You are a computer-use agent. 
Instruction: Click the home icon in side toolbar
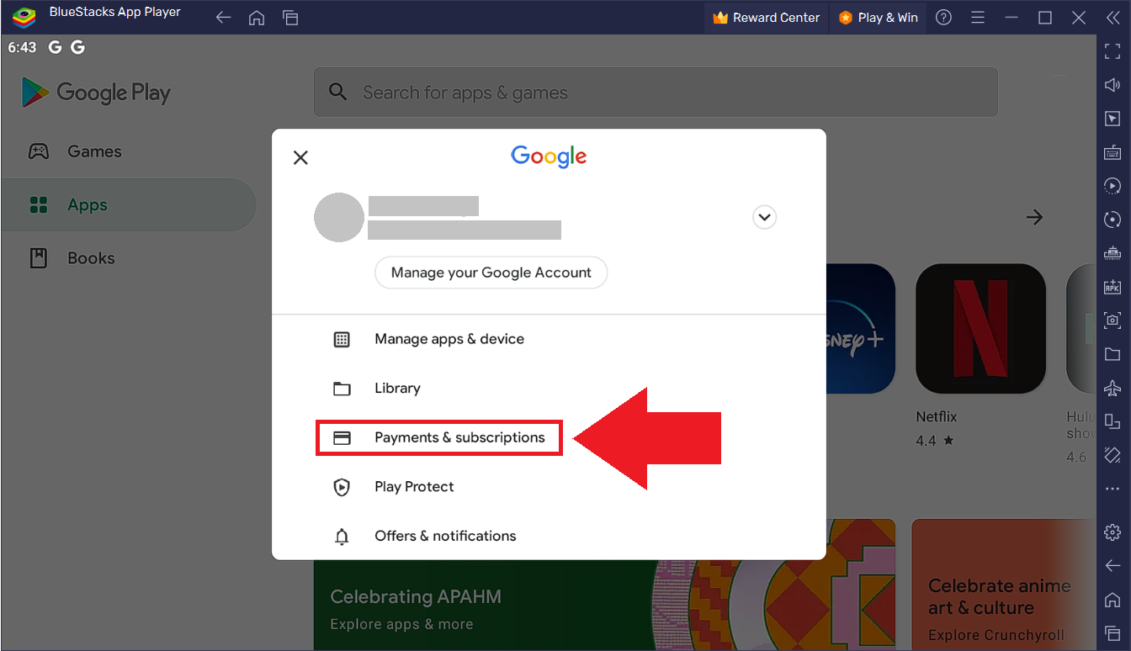click(x=1112, y=600)
